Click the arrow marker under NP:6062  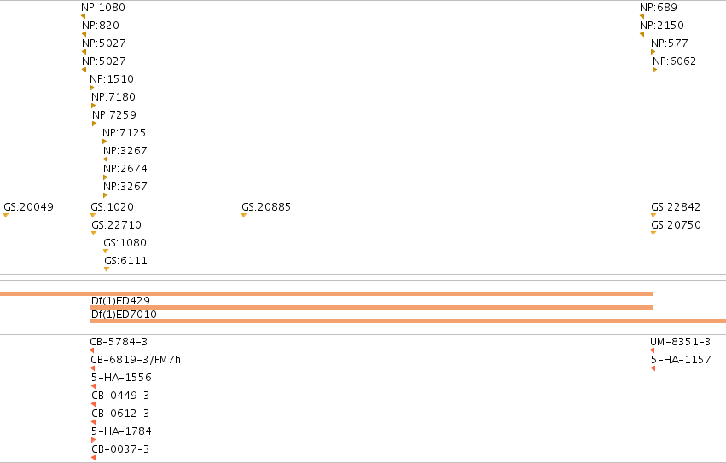coord(654,70)
